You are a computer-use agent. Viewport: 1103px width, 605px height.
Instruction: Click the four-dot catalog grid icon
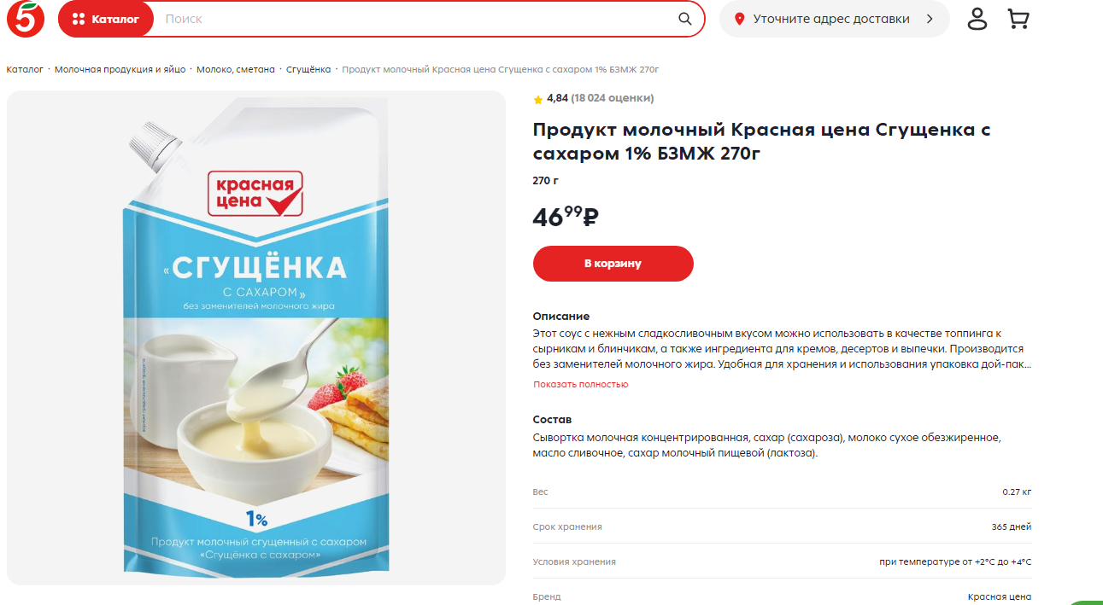coord(79,19)
